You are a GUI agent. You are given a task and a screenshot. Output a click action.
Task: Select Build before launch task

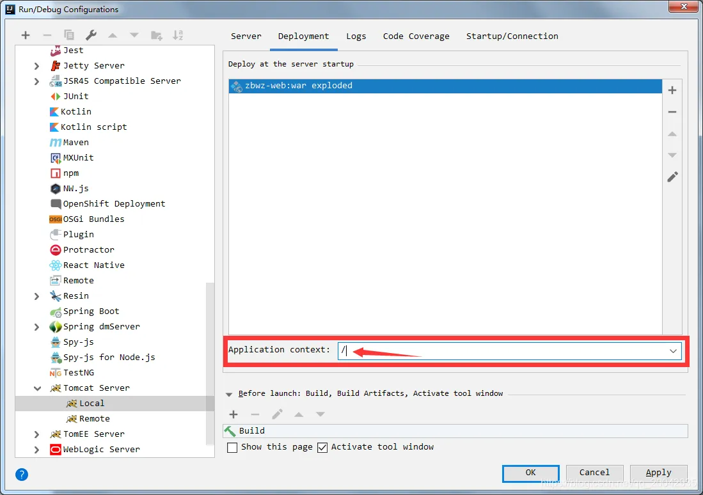tap(455, 431)
